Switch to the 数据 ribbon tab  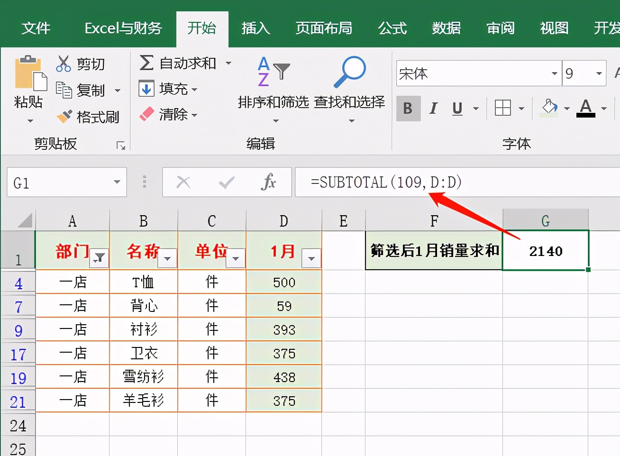pos(446,28)
